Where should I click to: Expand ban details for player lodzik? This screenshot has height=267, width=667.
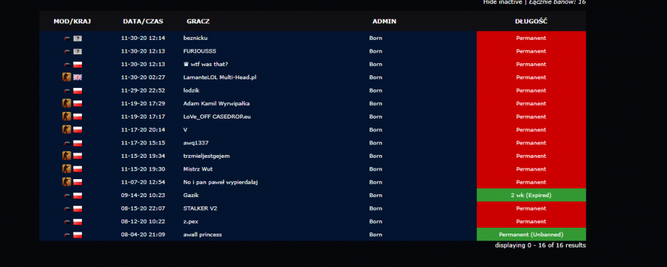tap(194, 91)
